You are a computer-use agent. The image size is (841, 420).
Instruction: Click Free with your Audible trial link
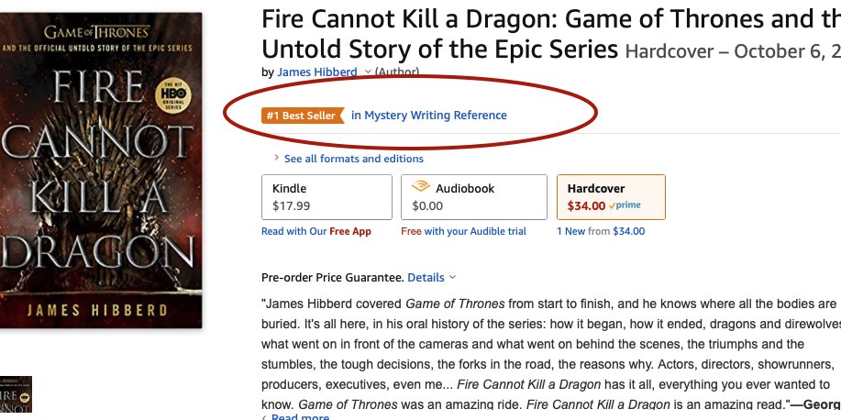click(464, 231)
